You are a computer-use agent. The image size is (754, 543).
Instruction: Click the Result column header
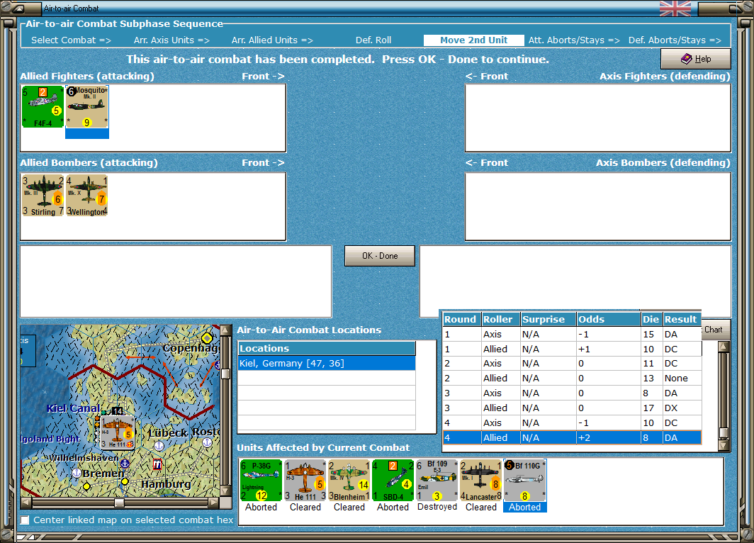pos(682,320)
